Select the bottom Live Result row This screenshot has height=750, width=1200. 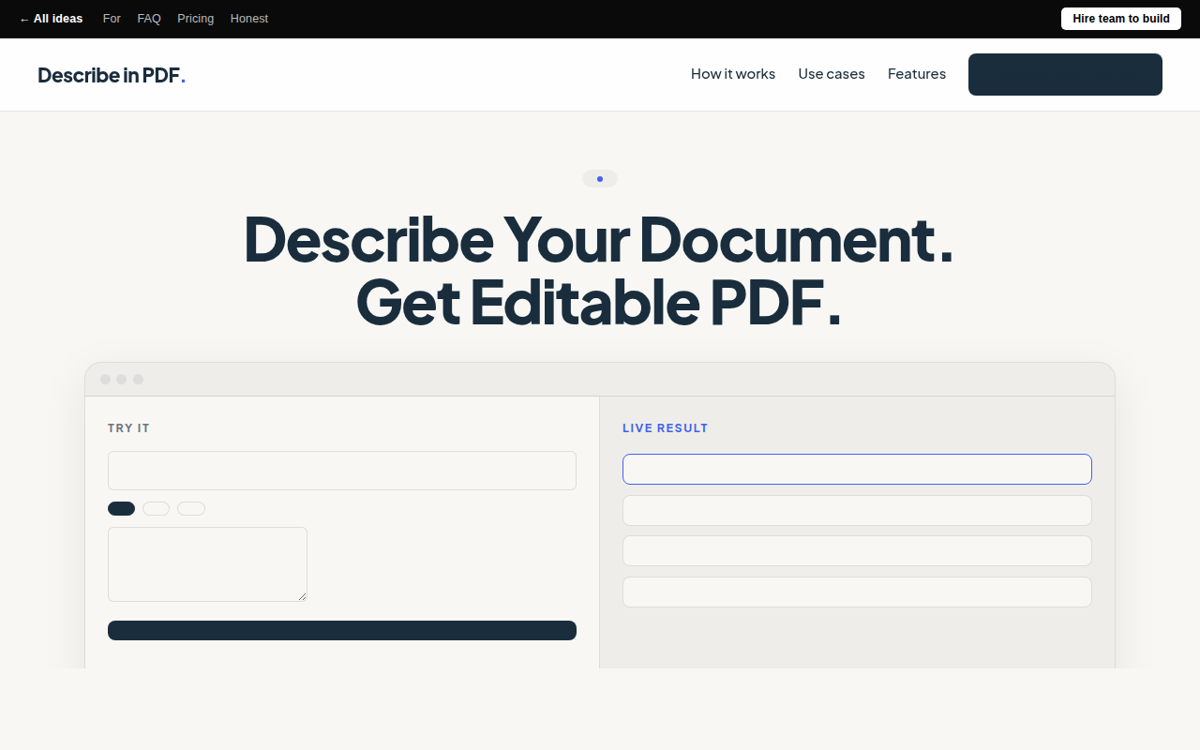[x=857, y=592]
